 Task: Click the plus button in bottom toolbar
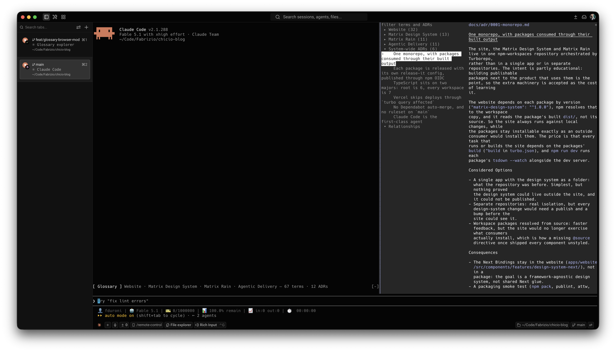pos(108,325)
